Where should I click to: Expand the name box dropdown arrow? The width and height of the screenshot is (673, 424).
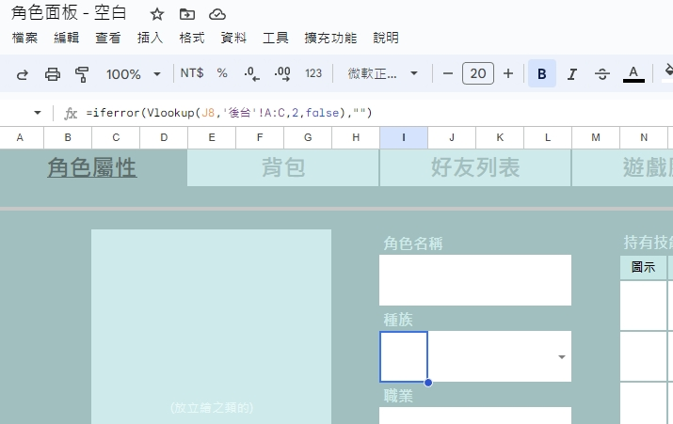coord(38,113)
